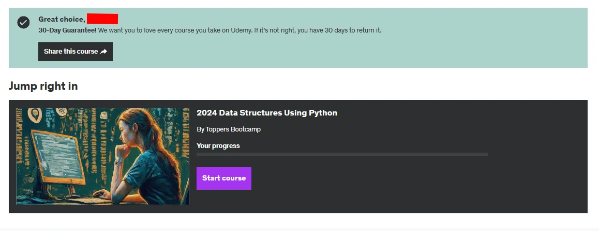The image size is (599, 231).
Task: Click the checkmark circle icon in the banner
Action: tap(23, 23)
